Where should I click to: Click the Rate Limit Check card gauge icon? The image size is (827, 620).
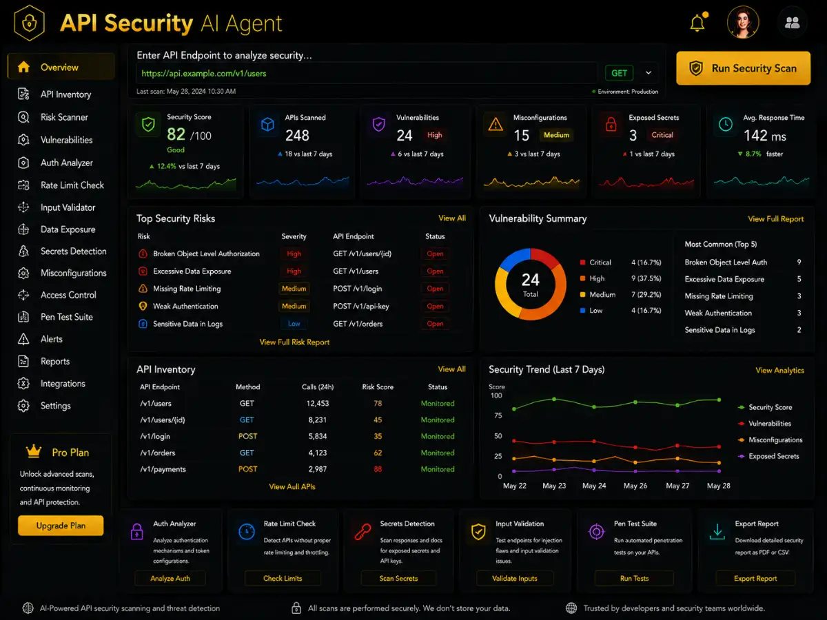(247, 532)
